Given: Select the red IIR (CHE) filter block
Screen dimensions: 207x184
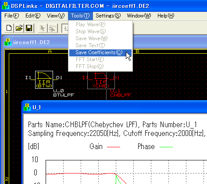Looking at the screenshot, I should [101, 80].
